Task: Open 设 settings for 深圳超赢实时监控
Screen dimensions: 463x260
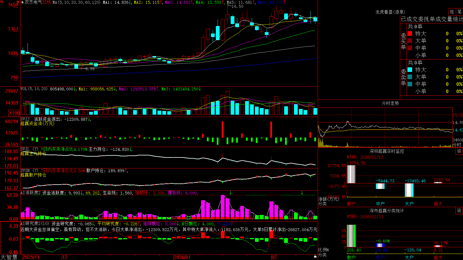Action: point(459,151)
